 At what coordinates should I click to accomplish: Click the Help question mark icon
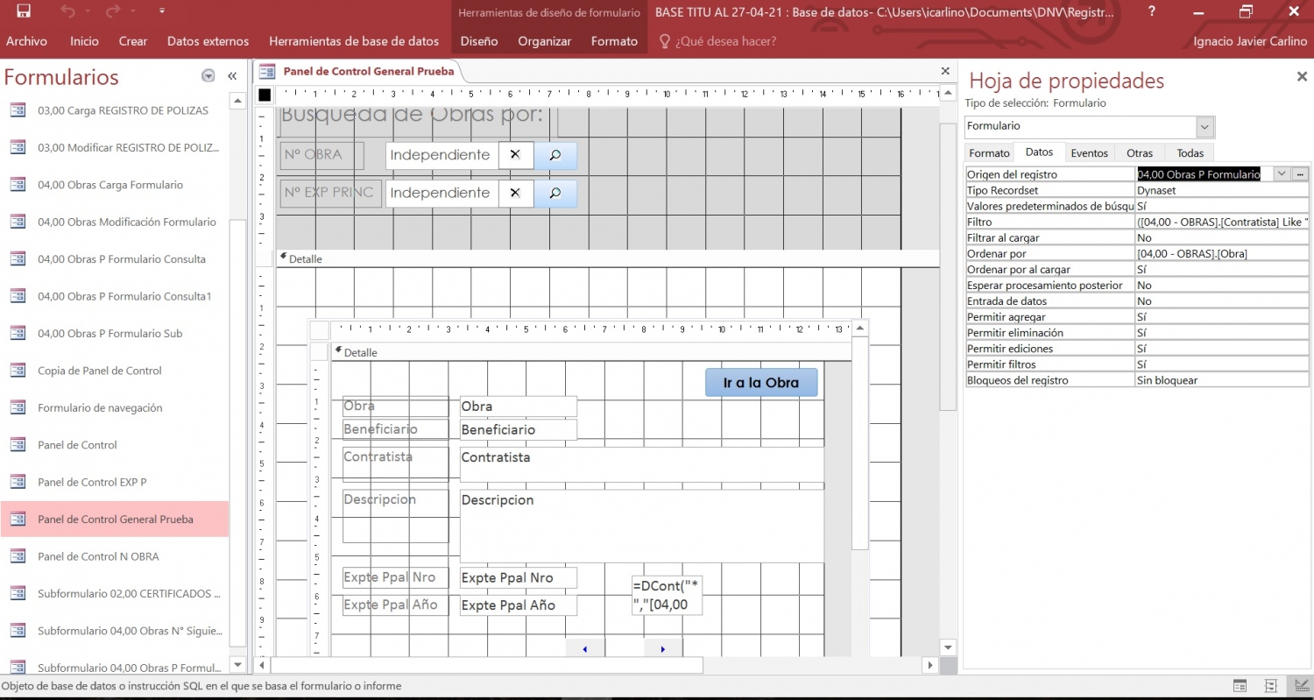point(1153,11)
